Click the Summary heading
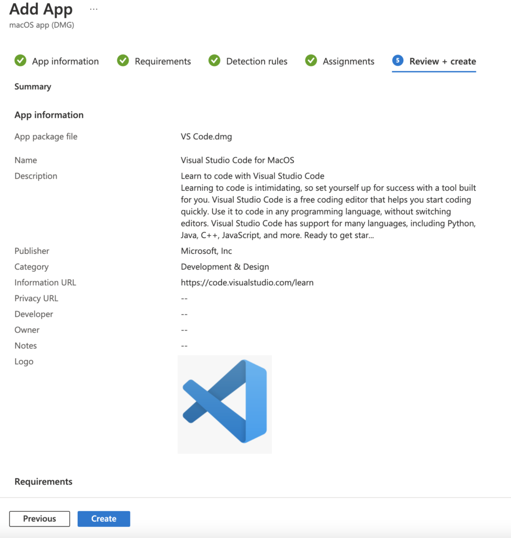 tap(33, 87)
